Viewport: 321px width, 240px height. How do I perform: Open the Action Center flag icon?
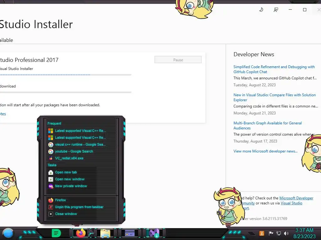click(271, 233)
